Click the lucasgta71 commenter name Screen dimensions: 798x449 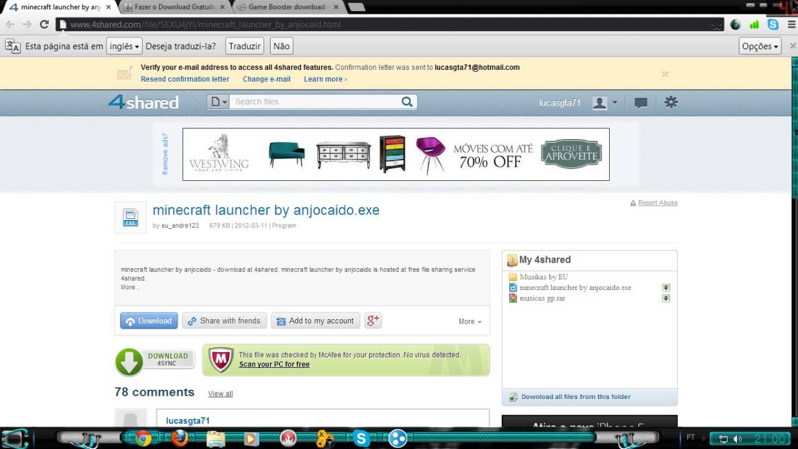pyautogui.click(x=188, y=421)
